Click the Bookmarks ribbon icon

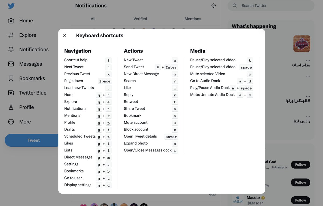11,78
